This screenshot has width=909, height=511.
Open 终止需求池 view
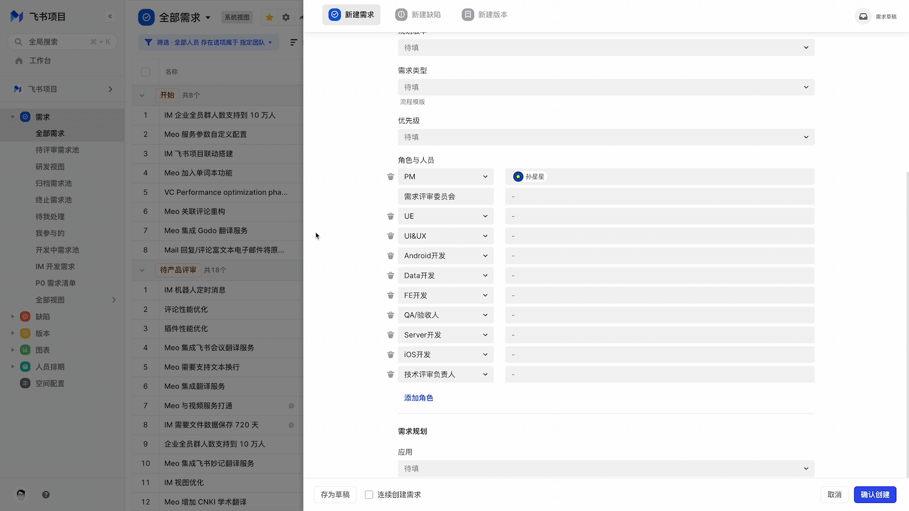[x=53, y=200]
